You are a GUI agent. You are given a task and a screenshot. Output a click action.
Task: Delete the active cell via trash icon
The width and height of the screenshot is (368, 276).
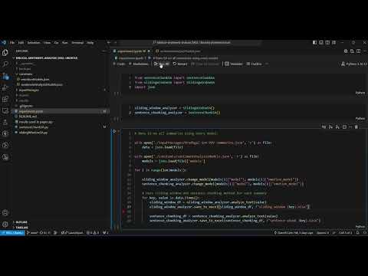click(x=356, y=127)
